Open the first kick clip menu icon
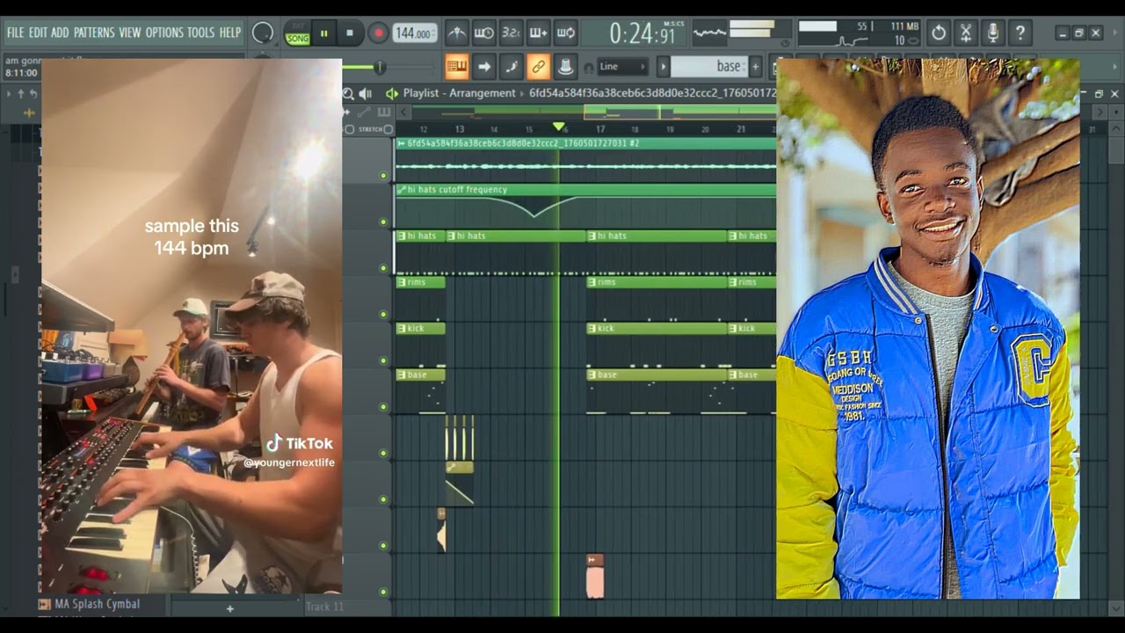This screenshot has height=633, width=1125. click(x=401, y=328)
